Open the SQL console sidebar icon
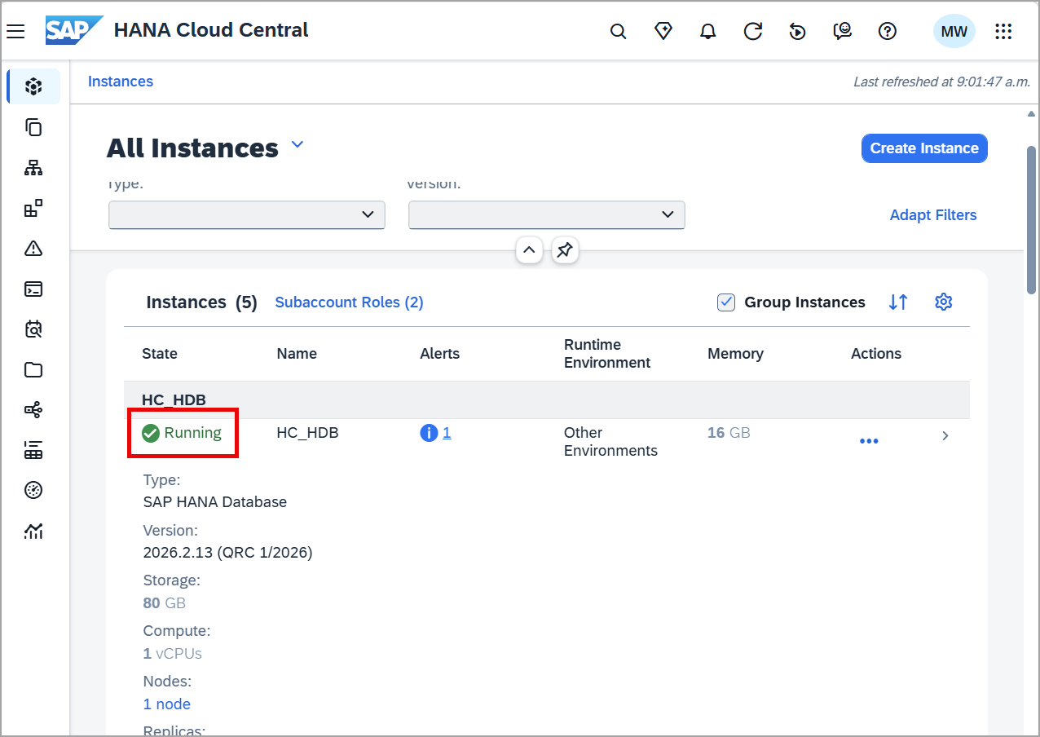 33,289
